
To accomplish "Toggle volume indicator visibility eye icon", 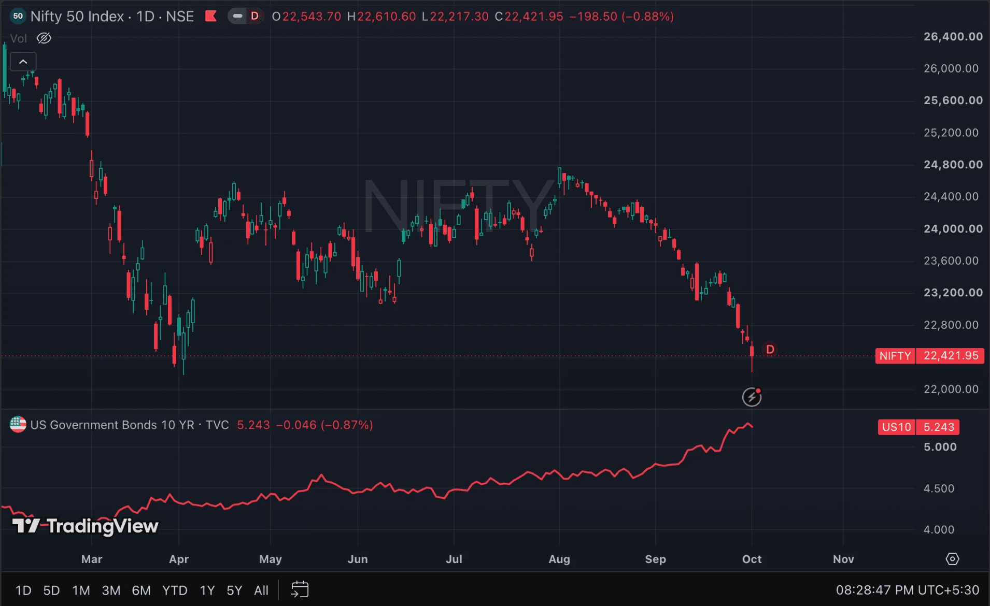I will (44, 38).
